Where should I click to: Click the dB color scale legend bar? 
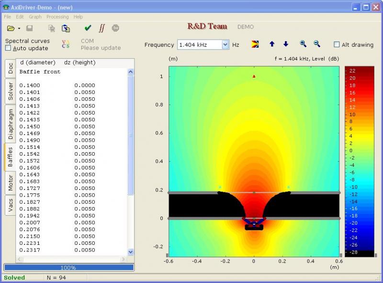360,161
